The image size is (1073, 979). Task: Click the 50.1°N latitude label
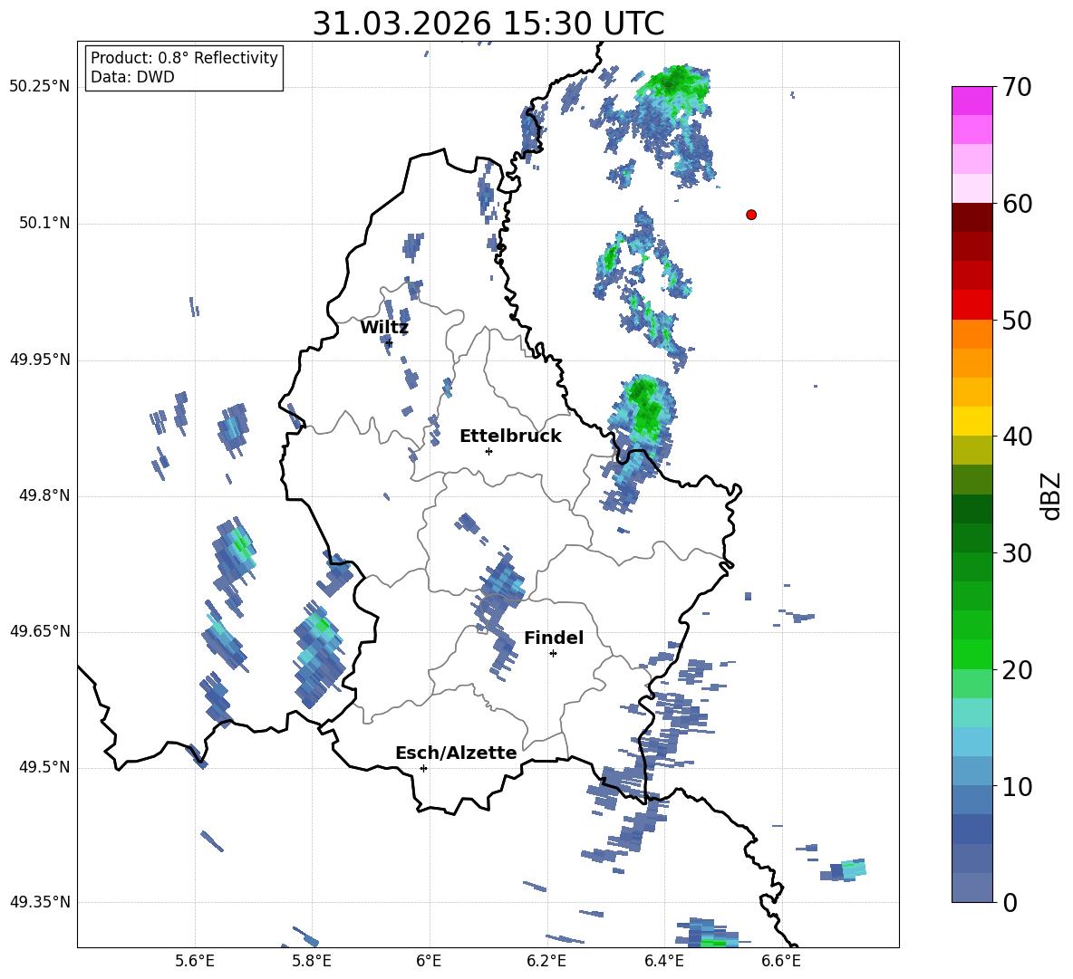pos(45,224)
